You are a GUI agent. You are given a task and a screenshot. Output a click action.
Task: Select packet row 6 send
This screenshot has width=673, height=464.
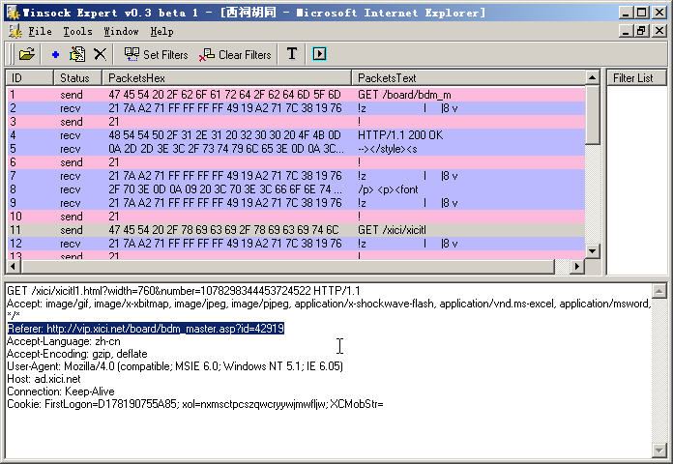point(296,162)
